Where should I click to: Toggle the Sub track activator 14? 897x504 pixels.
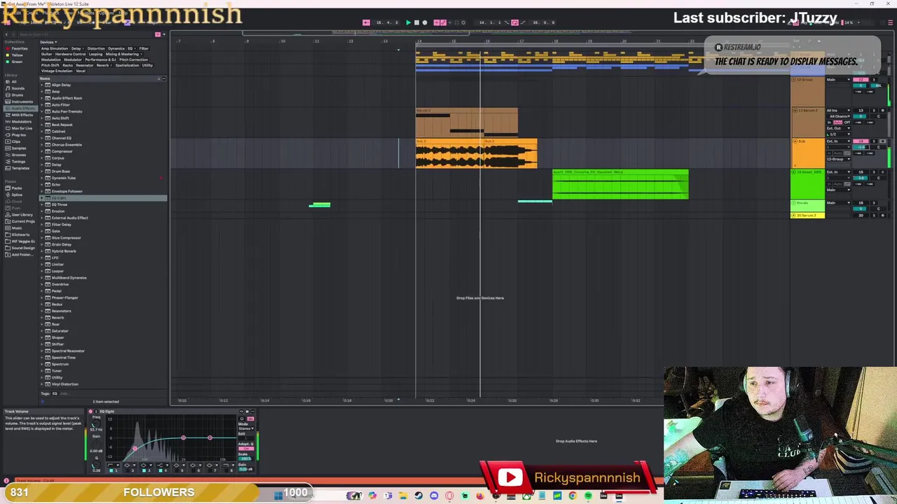[861, 141]
